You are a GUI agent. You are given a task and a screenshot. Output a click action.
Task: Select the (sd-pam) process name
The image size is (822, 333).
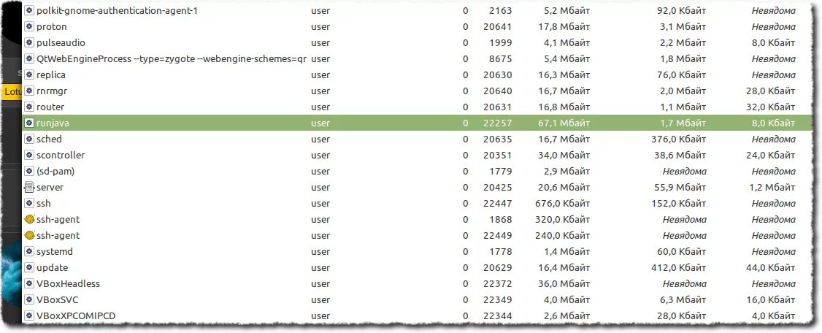click(55, 172)
